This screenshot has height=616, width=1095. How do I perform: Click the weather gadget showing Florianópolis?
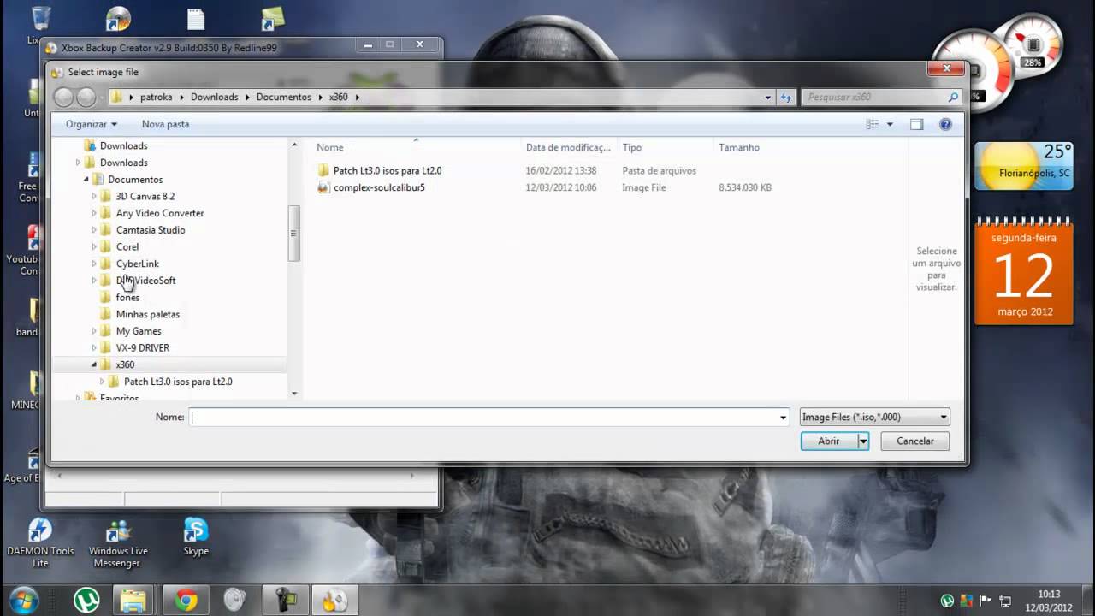1023,165
